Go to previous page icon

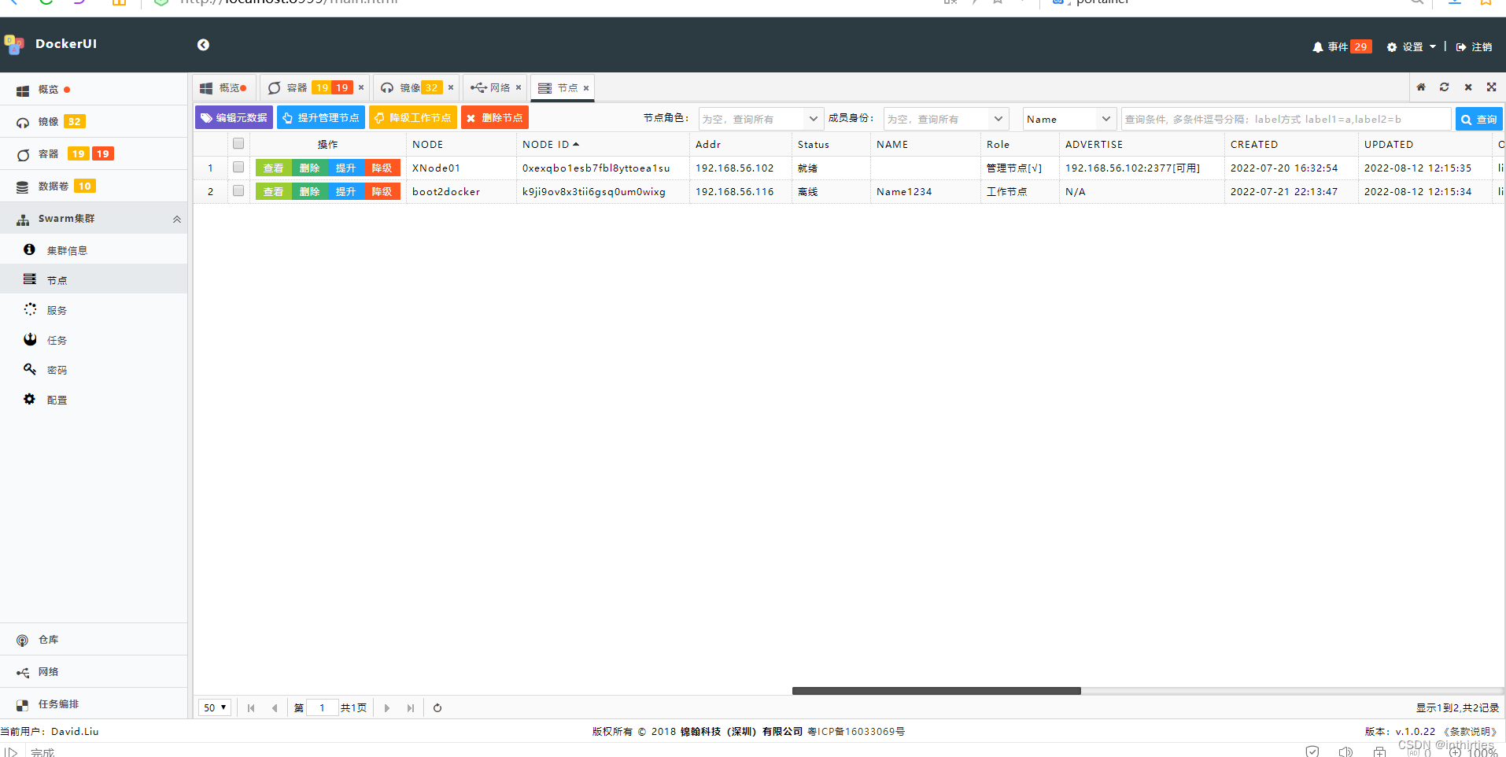275,708
